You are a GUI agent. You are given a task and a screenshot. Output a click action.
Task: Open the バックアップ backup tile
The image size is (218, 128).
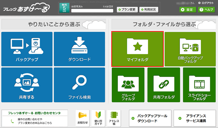(x=27, y=49)
